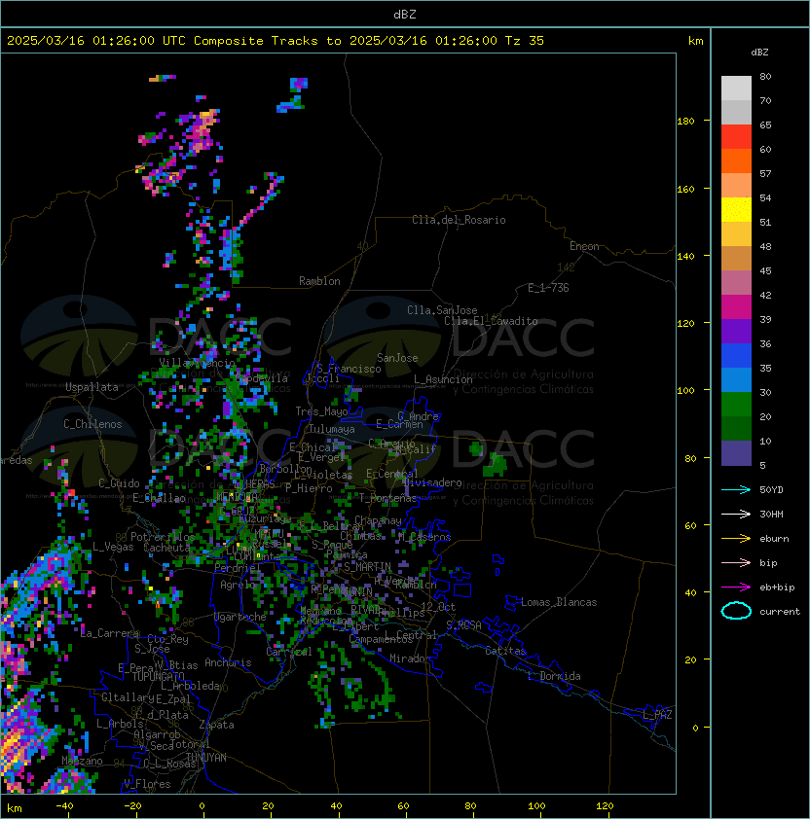Click the 'Cacheuta' map label
This screenshot has width=810, height=819.
coord(166,548)
